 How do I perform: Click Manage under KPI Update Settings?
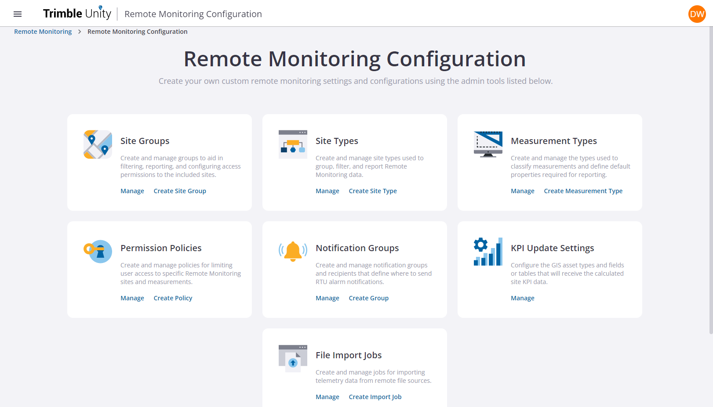522,298
